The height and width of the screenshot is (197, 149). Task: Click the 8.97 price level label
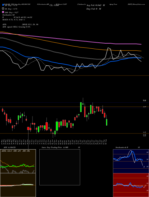click(x=145, y=107)
